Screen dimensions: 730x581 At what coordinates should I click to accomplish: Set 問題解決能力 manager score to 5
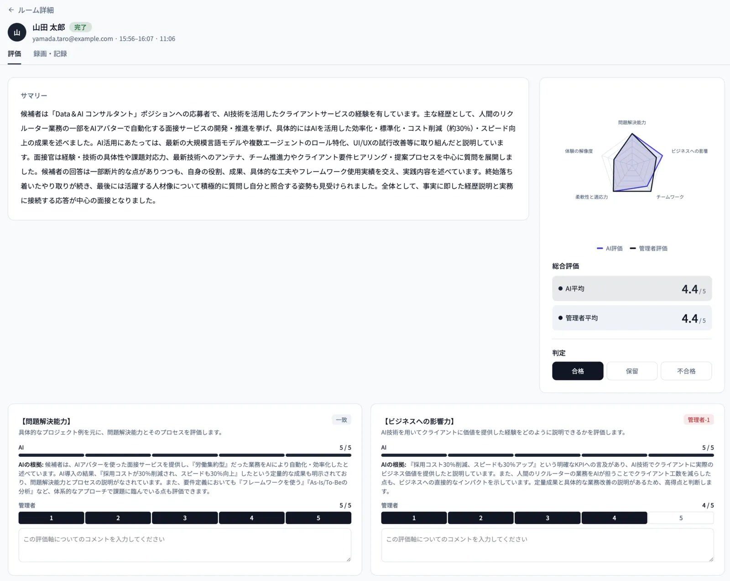pos(318,518)
